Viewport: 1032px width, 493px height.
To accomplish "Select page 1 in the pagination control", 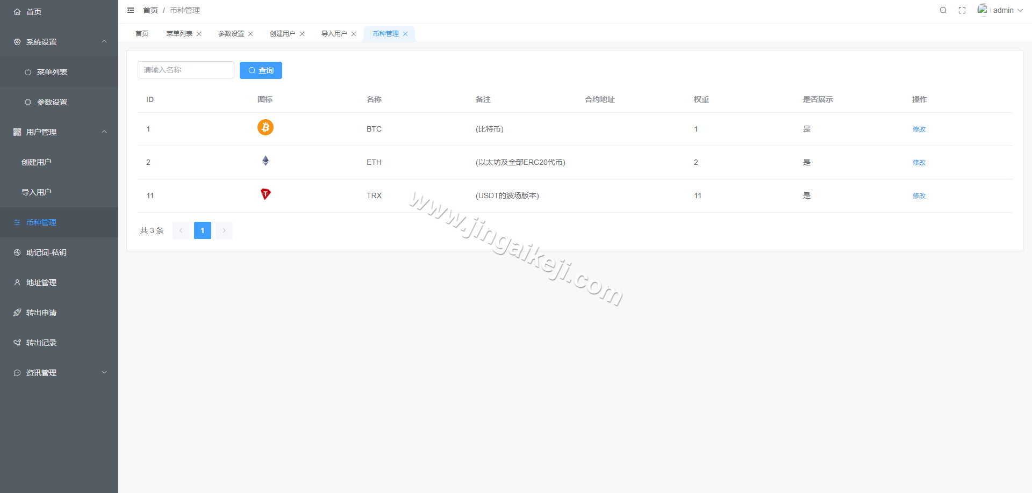I will [203, 230].
